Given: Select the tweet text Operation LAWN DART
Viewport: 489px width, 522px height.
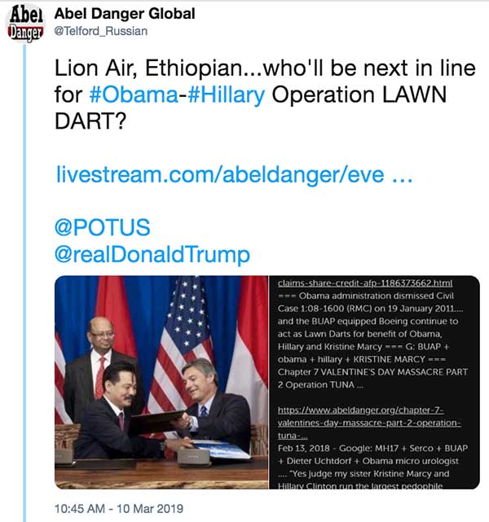Looking at the screenshot, I should pyautogui.click(x=250, y=107).
